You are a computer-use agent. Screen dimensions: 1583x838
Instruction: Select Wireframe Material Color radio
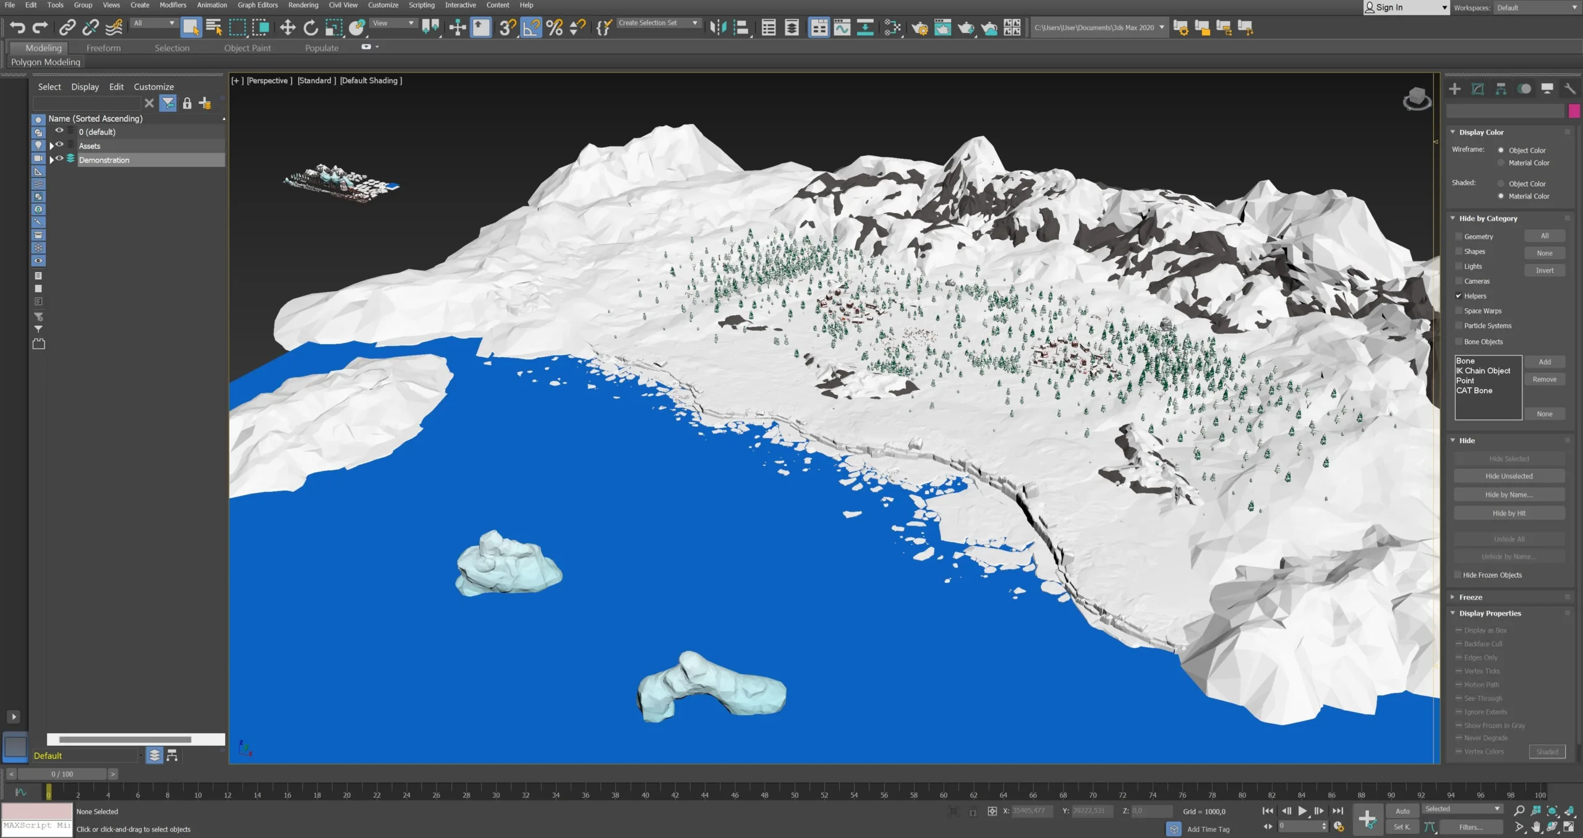1501,163
